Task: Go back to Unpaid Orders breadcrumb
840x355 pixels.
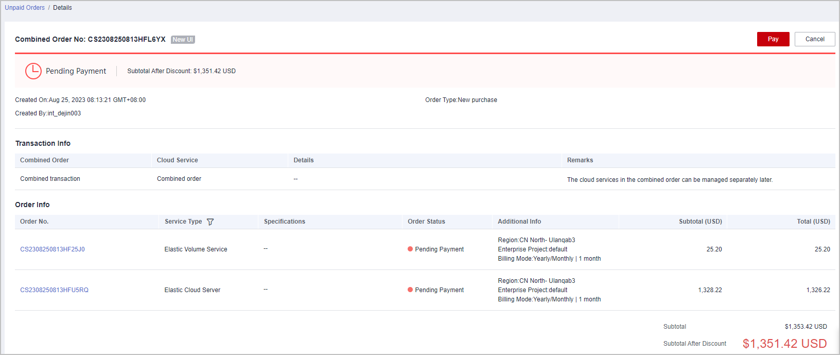Action: point(25,8)
